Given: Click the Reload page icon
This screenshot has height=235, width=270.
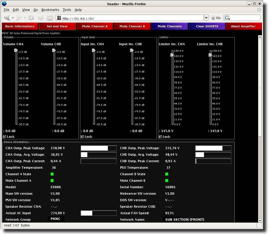Looking at the screenshot, I should pos(31,18).
